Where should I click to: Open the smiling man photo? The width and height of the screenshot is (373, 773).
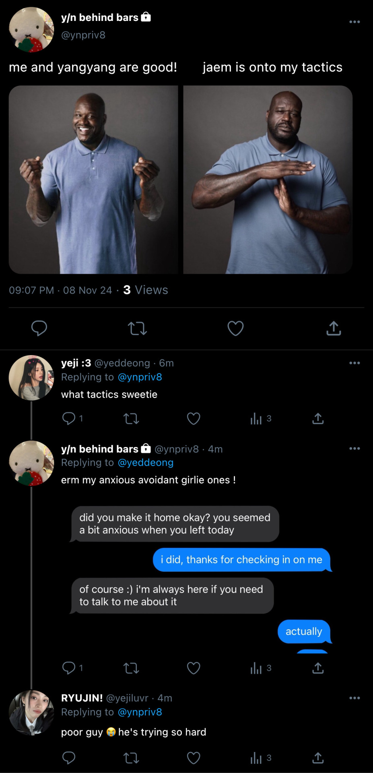tap(93, 180)
